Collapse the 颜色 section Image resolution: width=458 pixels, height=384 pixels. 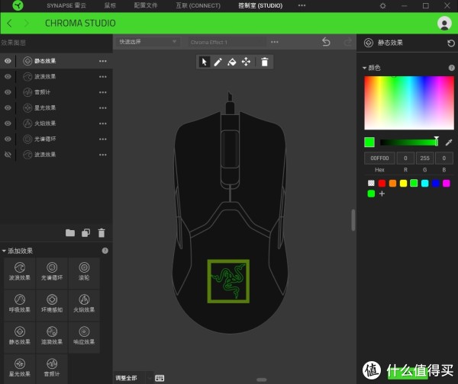tap(365, 68)
